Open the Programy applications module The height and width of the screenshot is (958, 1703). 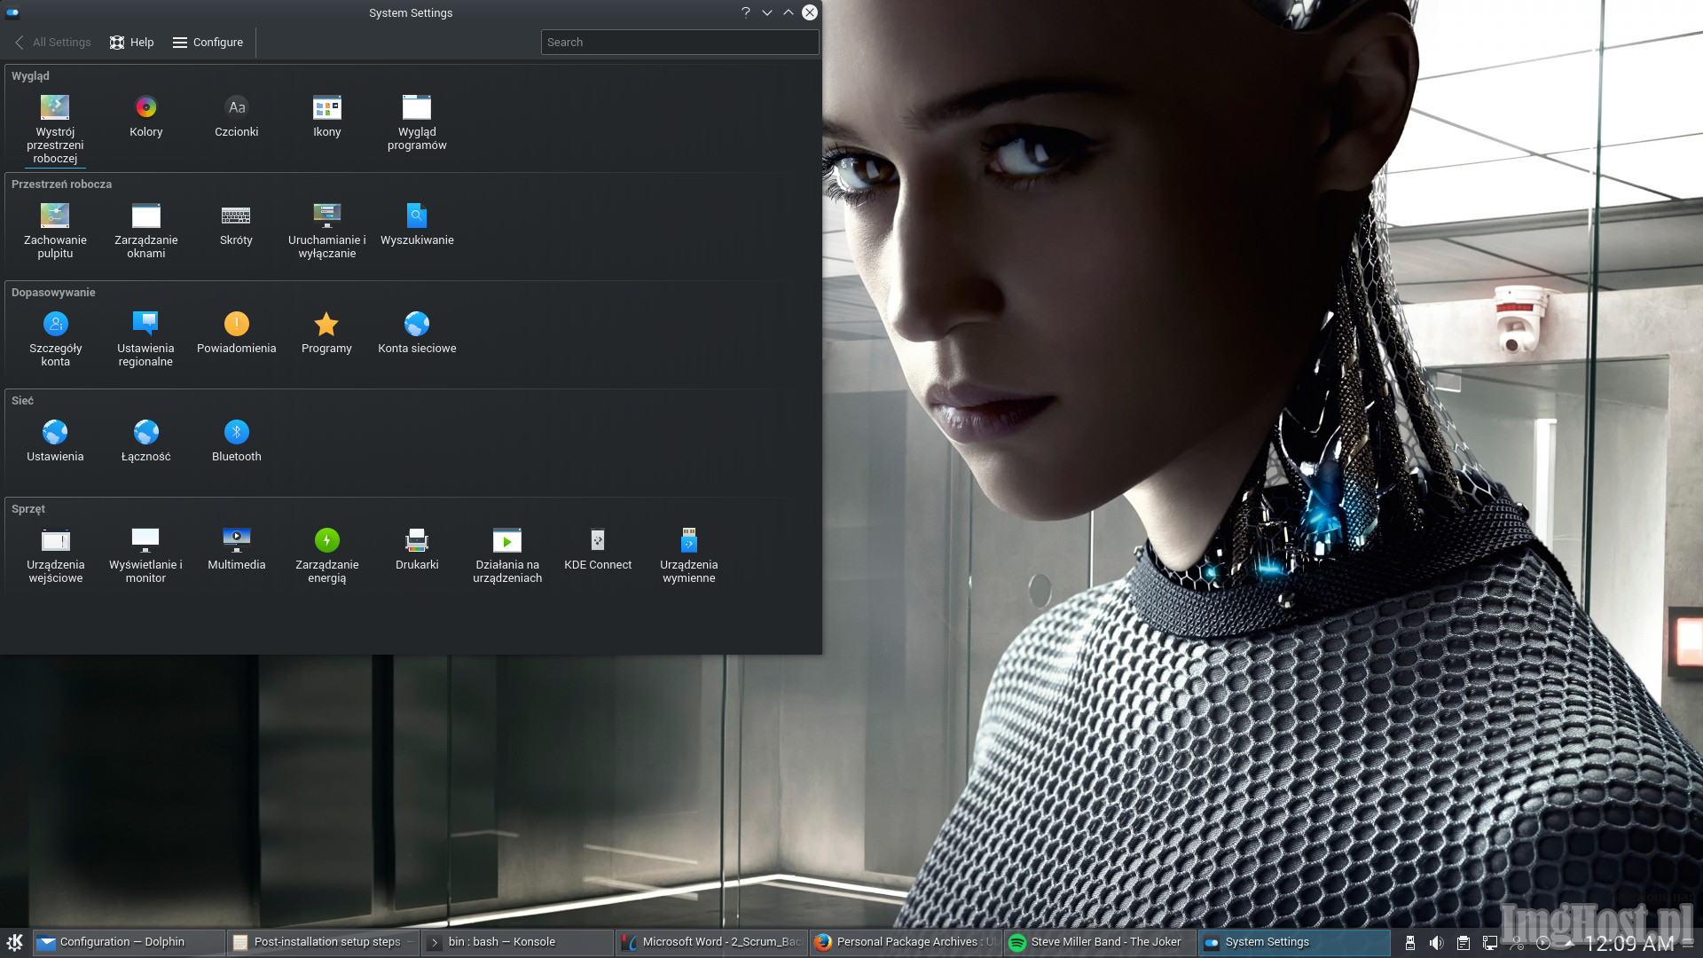tap(326, 333)
